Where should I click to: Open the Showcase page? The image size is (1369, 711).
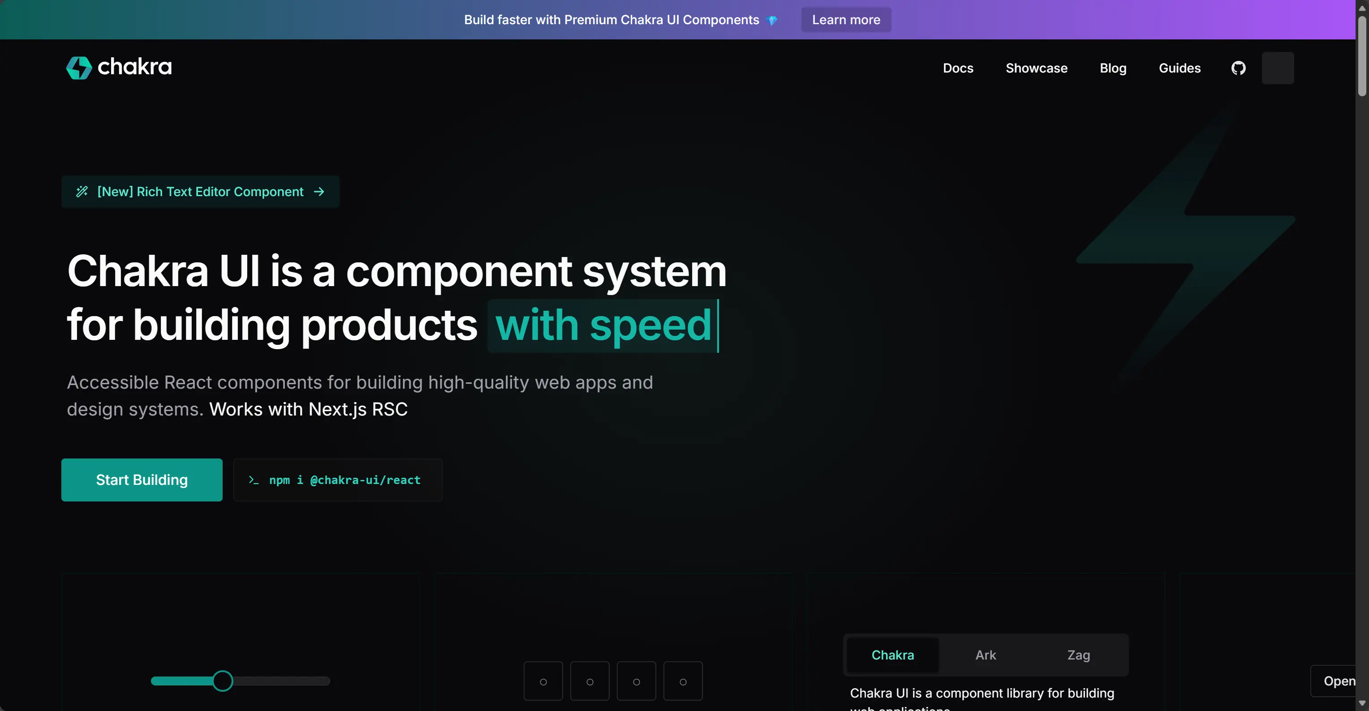click(x=1037, y=68)
